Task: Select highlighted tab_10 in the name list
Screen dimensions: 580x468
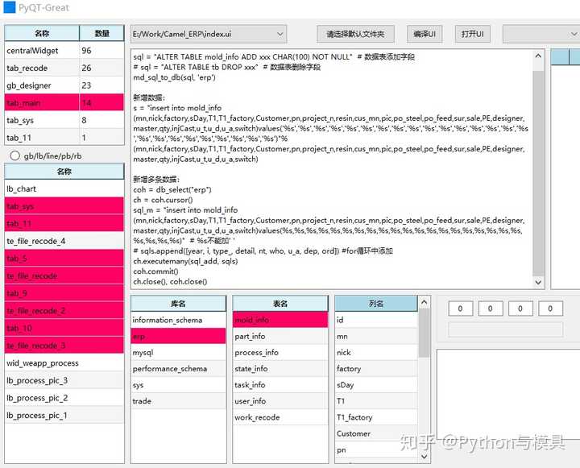Action: pyautogui.click(x=64, y=328)
